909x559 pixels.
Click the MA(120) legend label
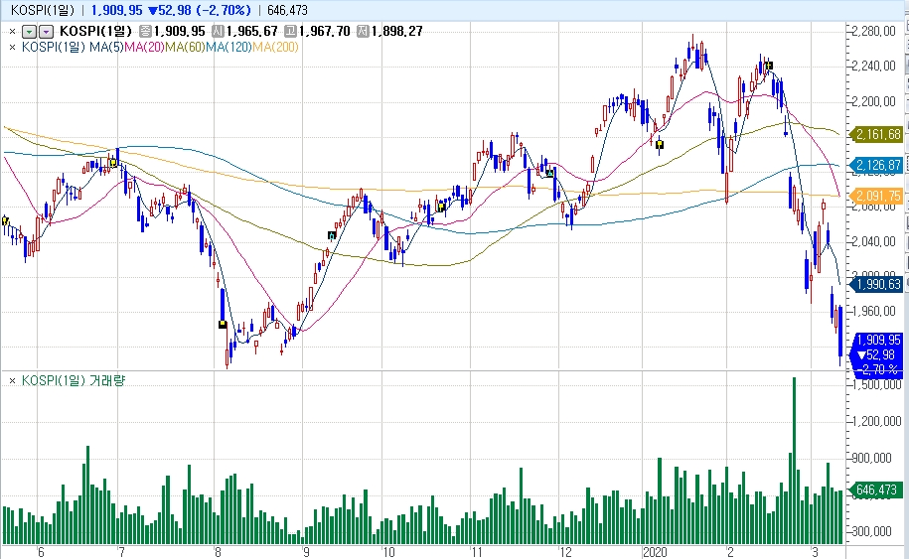tap(229, 46)
